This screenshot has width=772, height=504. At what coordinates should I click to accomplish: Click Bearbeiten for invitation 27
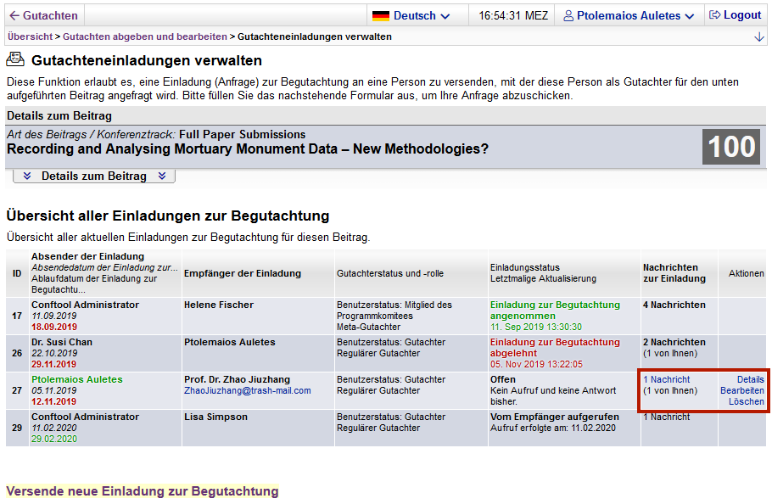741,390
